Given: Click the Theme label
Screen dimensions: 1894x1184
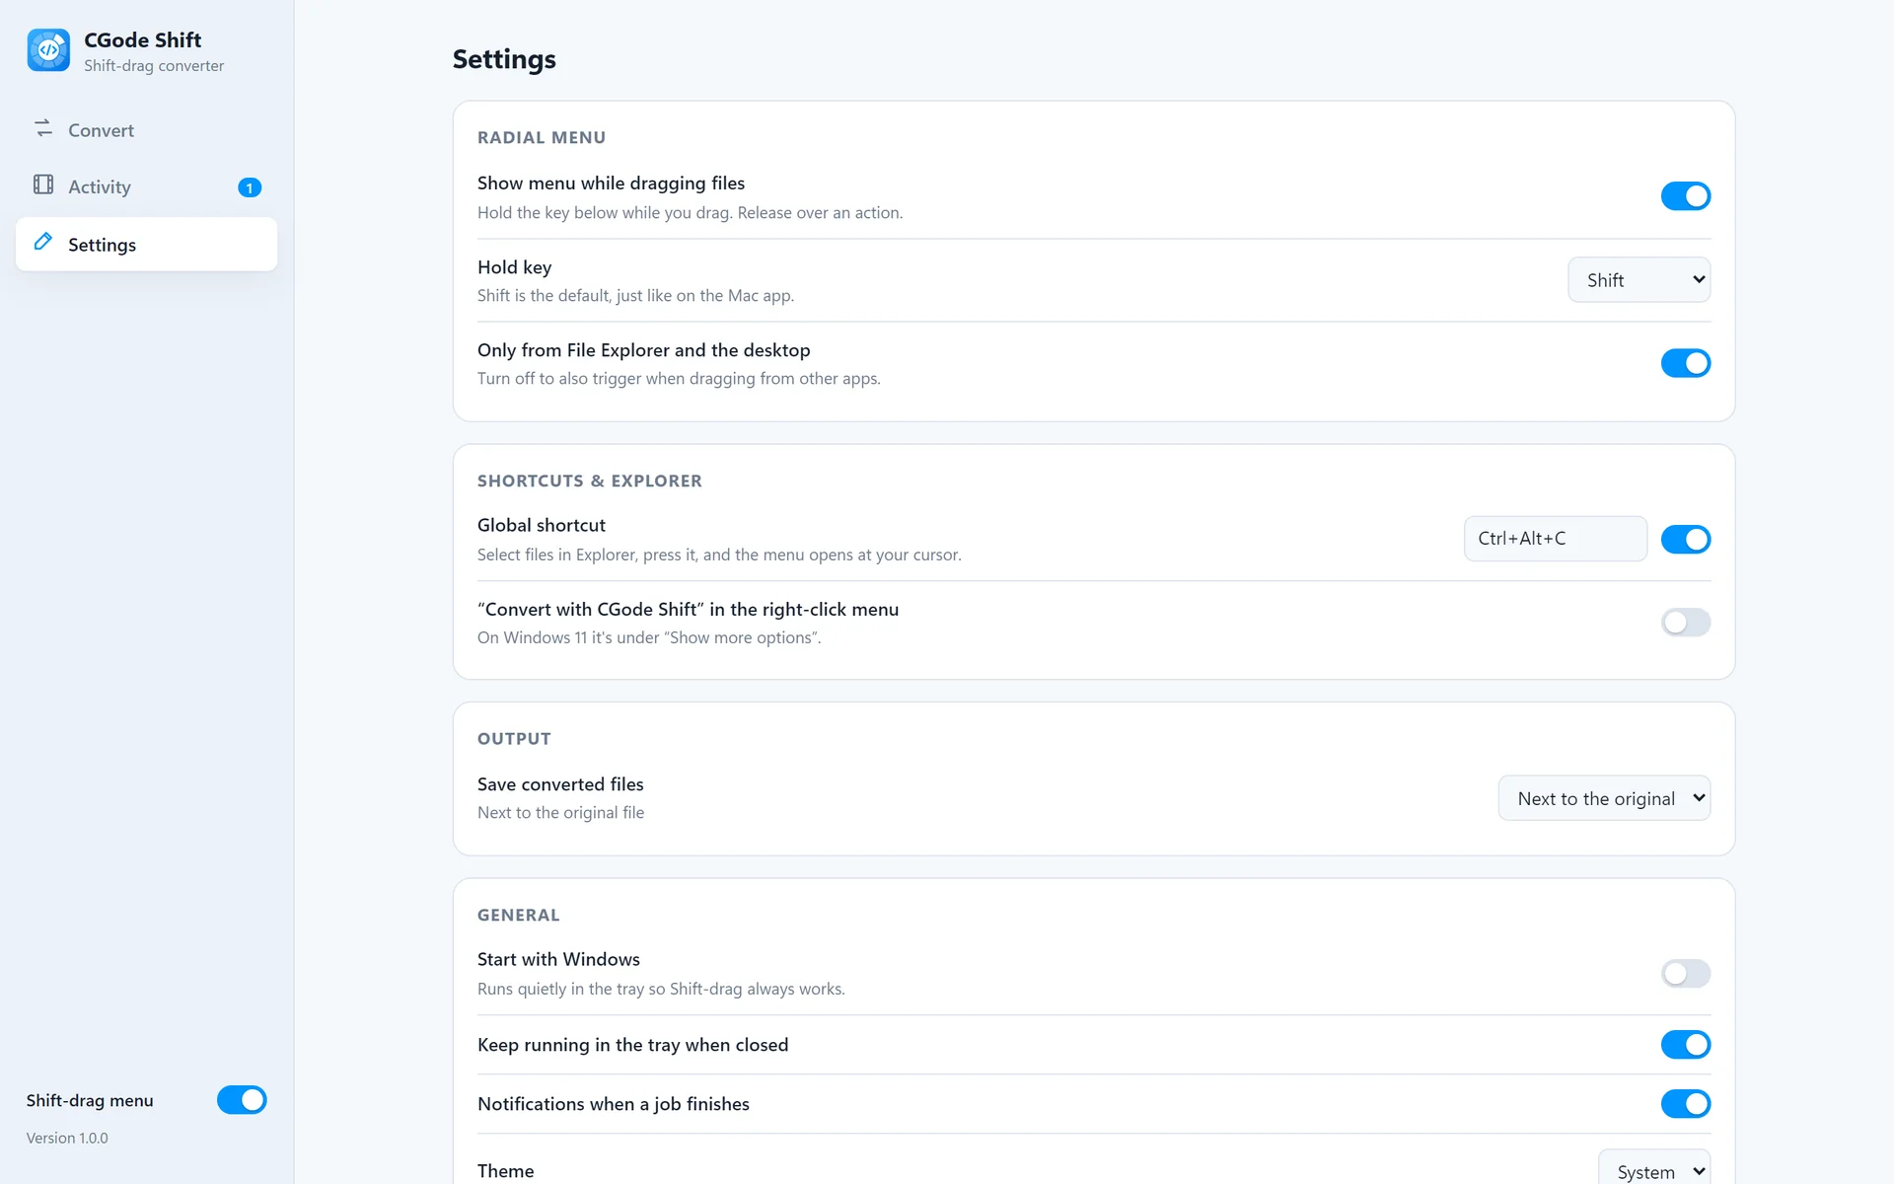Looking at the screenshot, I should pyautogui.click(x=506, y=1171).
